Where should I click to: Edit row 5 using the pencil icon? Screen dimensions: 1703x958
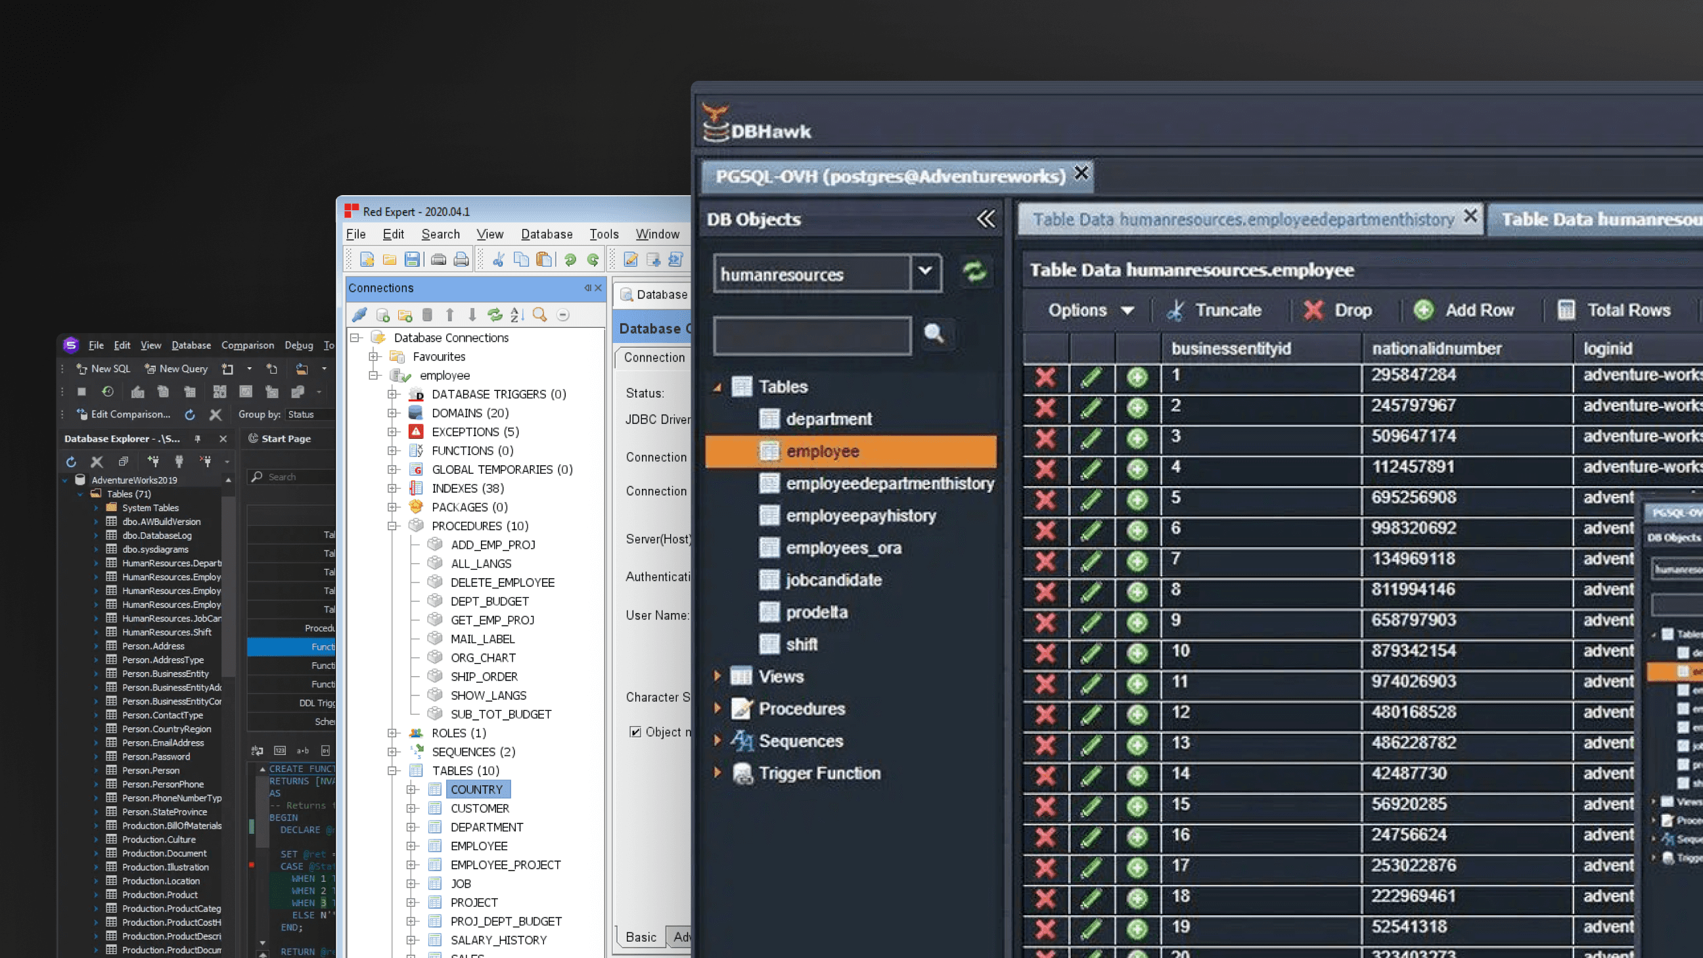coord(1091,500)
